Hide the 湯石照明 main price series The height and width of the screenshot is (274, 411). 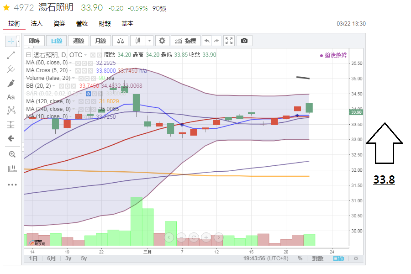pos(93,55)
